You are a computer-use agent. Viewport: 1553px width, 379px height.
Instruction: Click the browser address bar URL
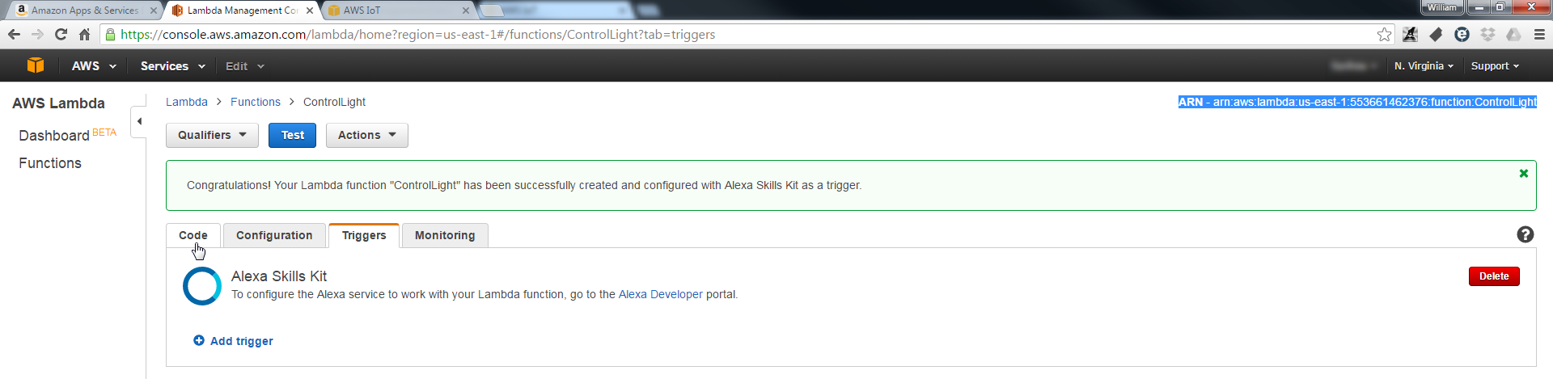tap(417, 34)
